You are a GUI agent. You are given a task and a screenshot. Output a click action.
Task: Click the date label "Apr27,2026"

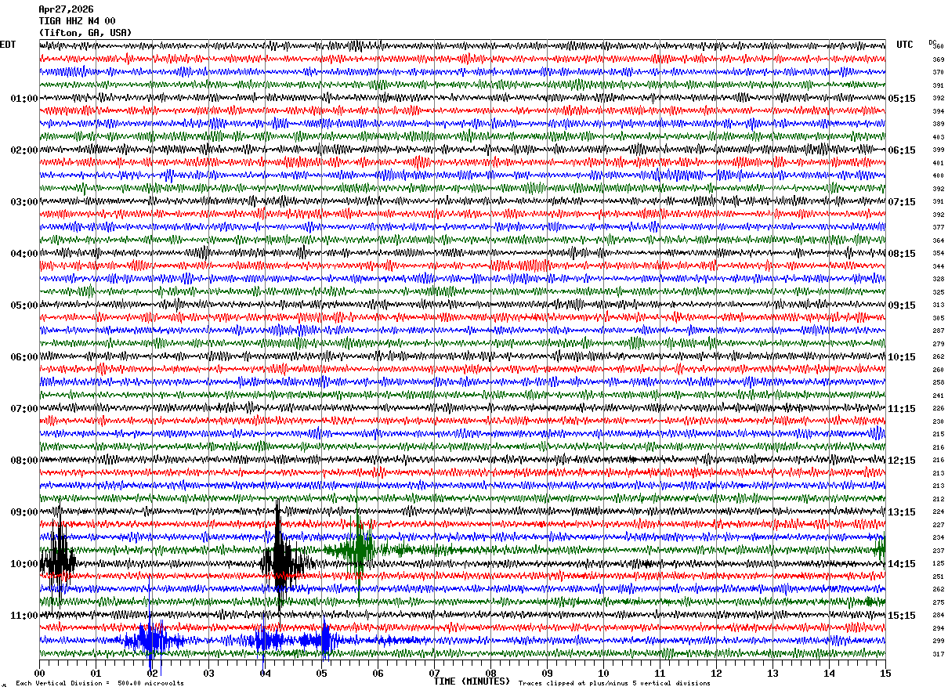[x=66, y=9]
